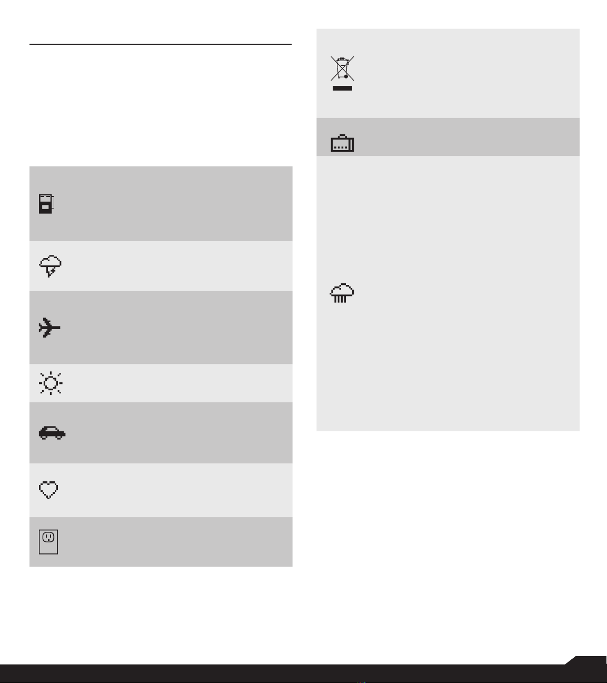This screenshot has width=607, height=683.
Task: Select the crossed-out wheeled trash bin icon
Action: (x=342, y=73)
